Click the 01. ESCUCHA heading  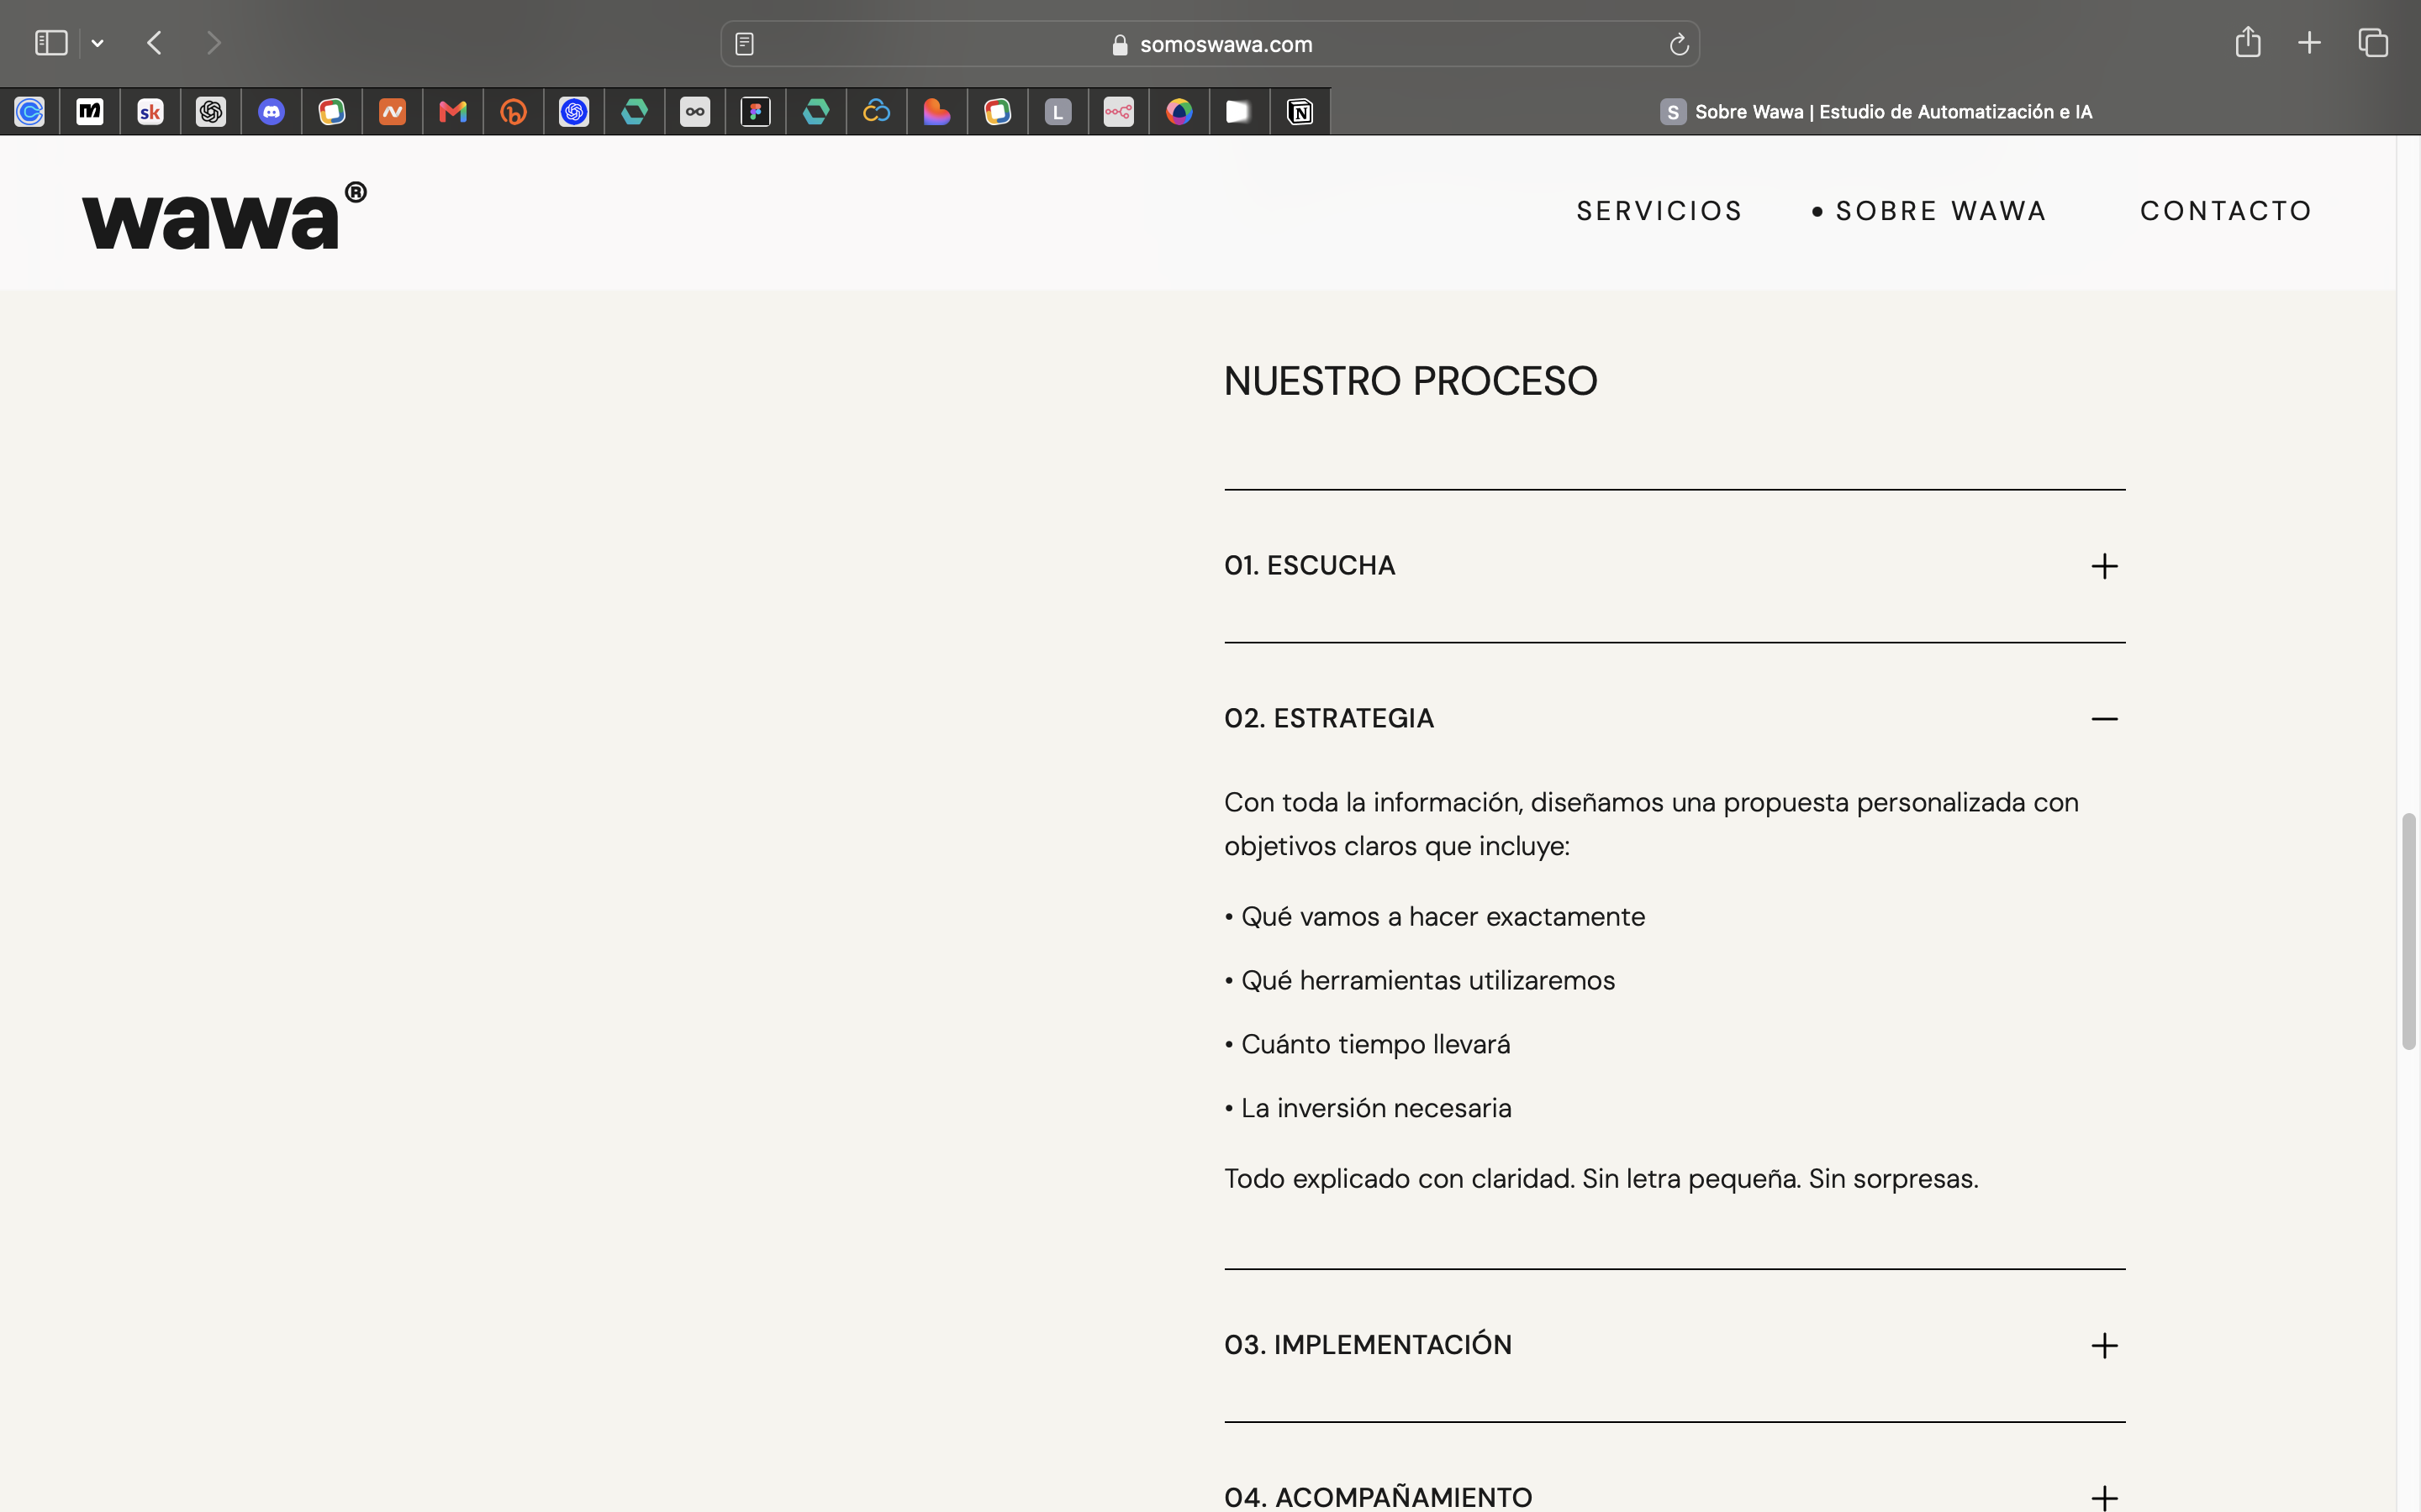1310,566
